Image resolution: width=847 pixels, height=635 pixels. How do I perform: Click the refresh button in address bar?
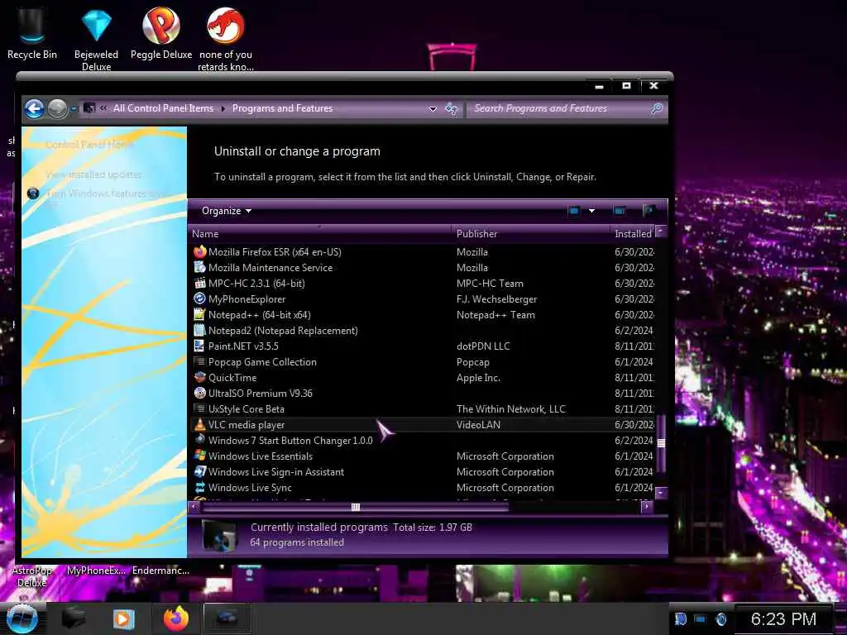click(x=451, y=109)
